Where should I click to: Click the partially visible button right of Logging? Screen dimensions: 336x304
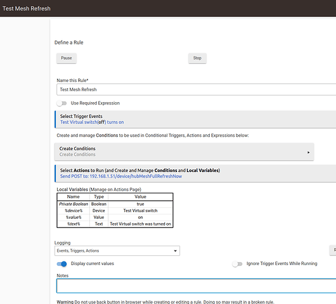coord(333,250)
